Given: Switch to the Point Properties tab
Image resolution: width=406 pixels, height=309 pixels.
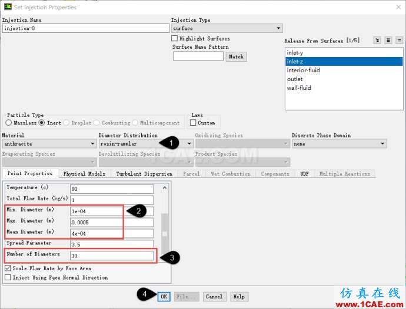Looking at the screenshot, I should 30,173.
